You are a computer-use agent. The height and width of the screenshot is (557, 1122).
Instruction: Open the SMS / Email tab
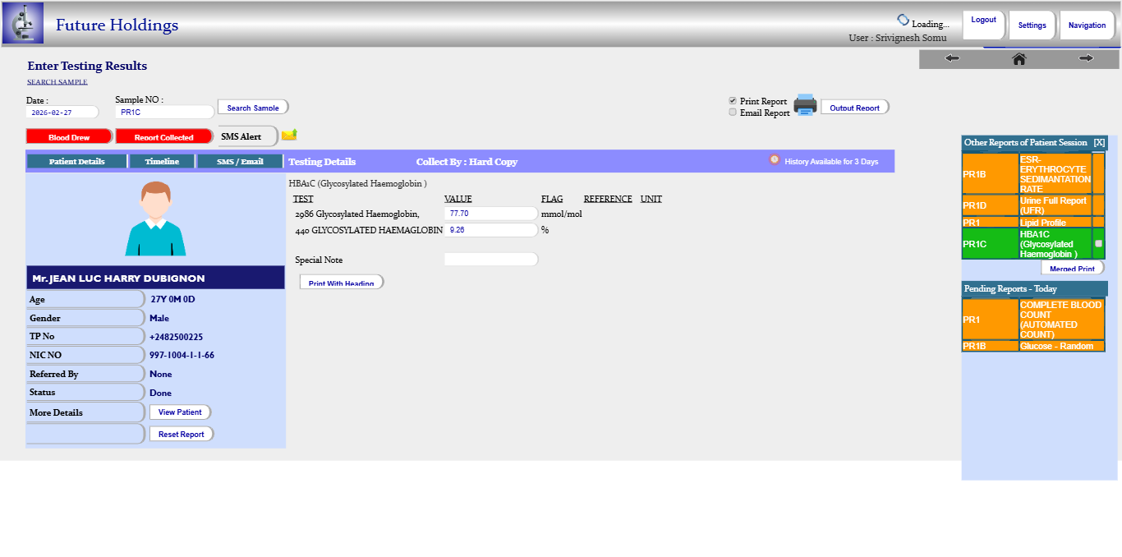[x=240, y=162]
